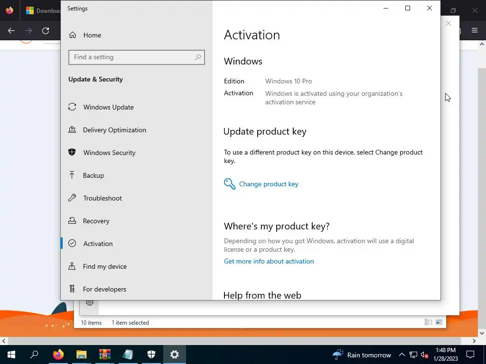Image resolution: width=486 pixels, height=364 pixels.
Task: Open Windows Security from taskbar
Action: [151, 355]
